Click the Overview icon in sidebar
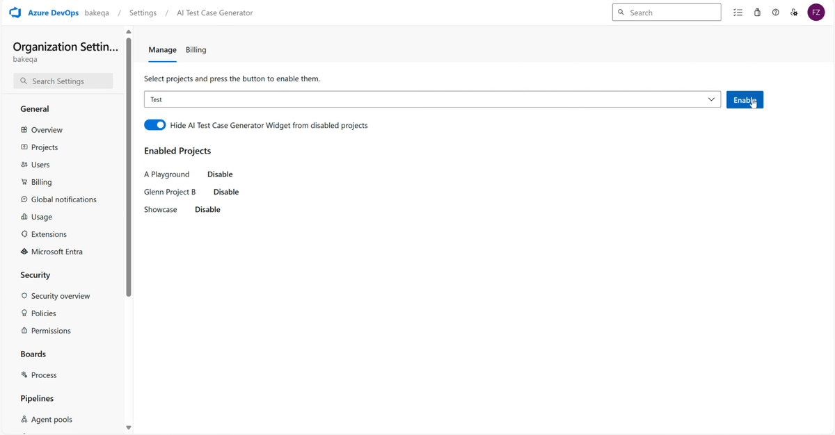Viewport: 835px width, 435px height. 24,130
